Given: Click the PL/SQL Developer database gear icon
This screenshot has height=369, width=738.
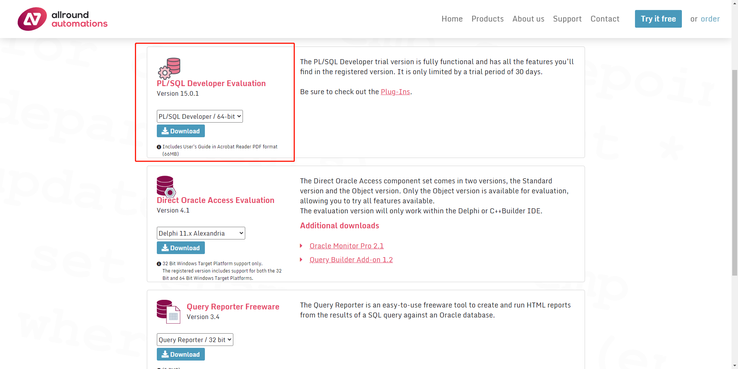Looking at the screenshot, I should 169,68.
